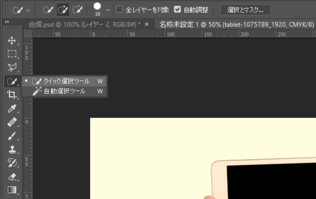Click the brush size 18 preview
The image size is (316, 199).
97,9
